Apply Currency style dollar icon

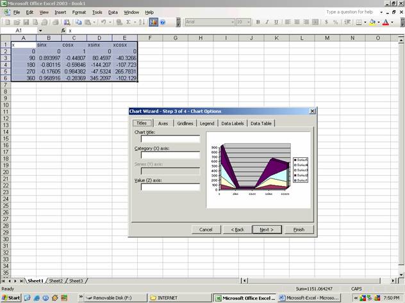coord(326,22)
